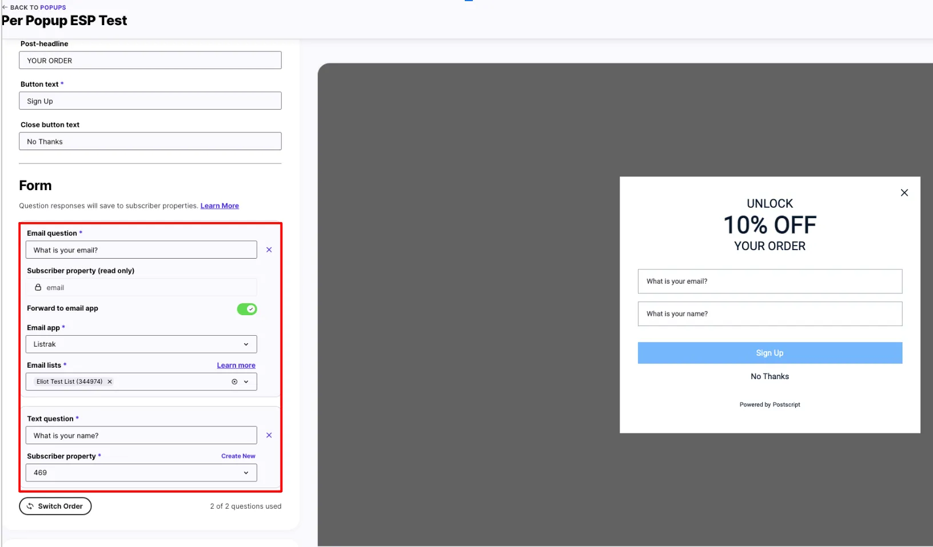Click the Button text field containing Sign Up

[150, 100]
